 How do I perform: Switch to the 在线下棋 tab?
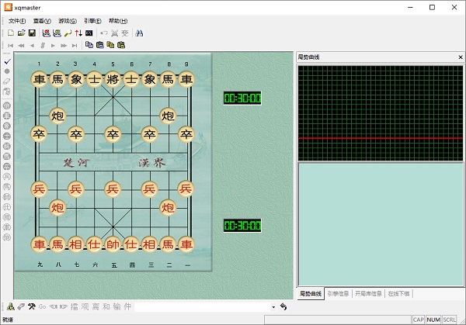point(399,293)
